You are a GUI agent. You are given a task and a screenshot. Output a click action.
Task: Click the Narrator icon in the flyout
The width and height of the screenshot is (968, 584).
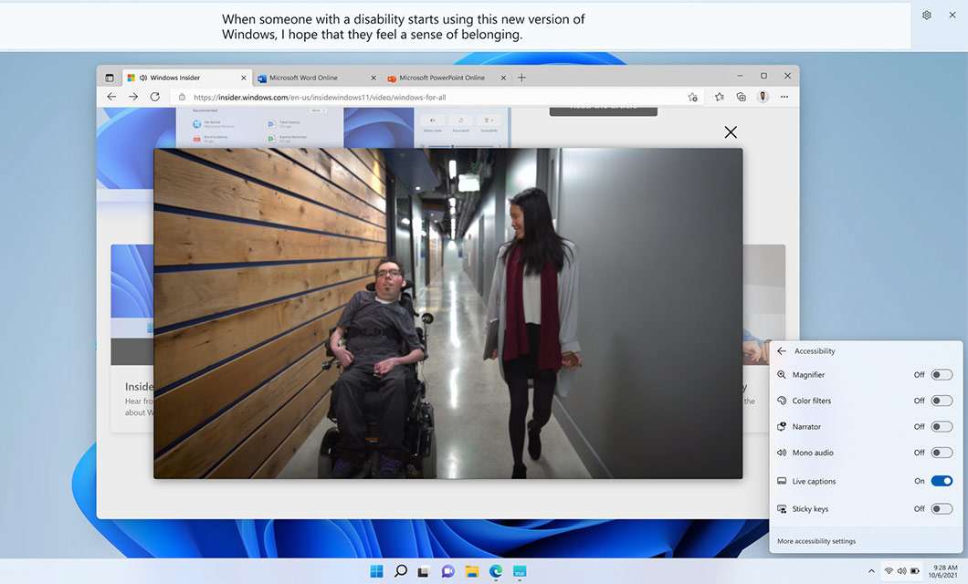[781, 426]
